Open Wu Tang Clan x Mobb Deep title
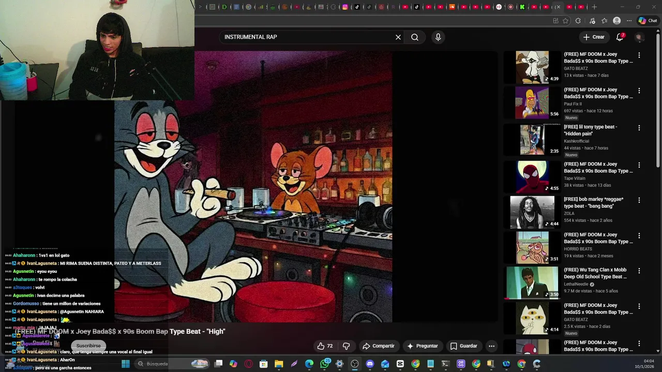The image size is (662, 372). point(595,273)
